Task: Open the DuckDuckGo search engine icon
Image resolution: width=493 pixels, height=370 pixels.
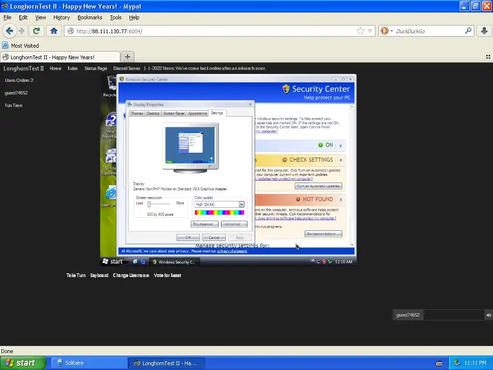Action: click(384, 31)
